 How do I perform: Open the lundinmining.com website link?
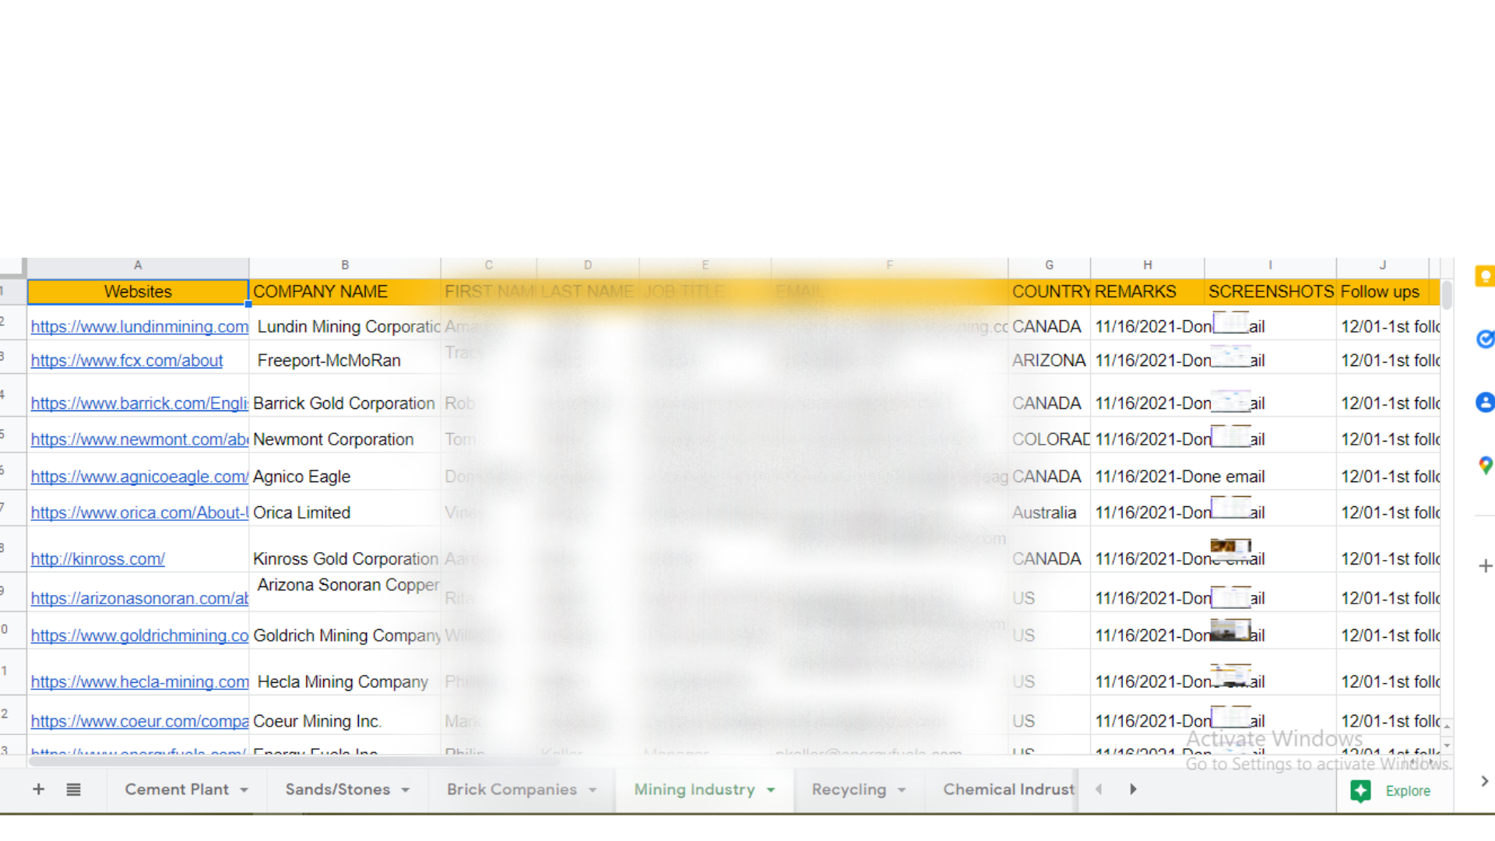click(x=139, y=327)
